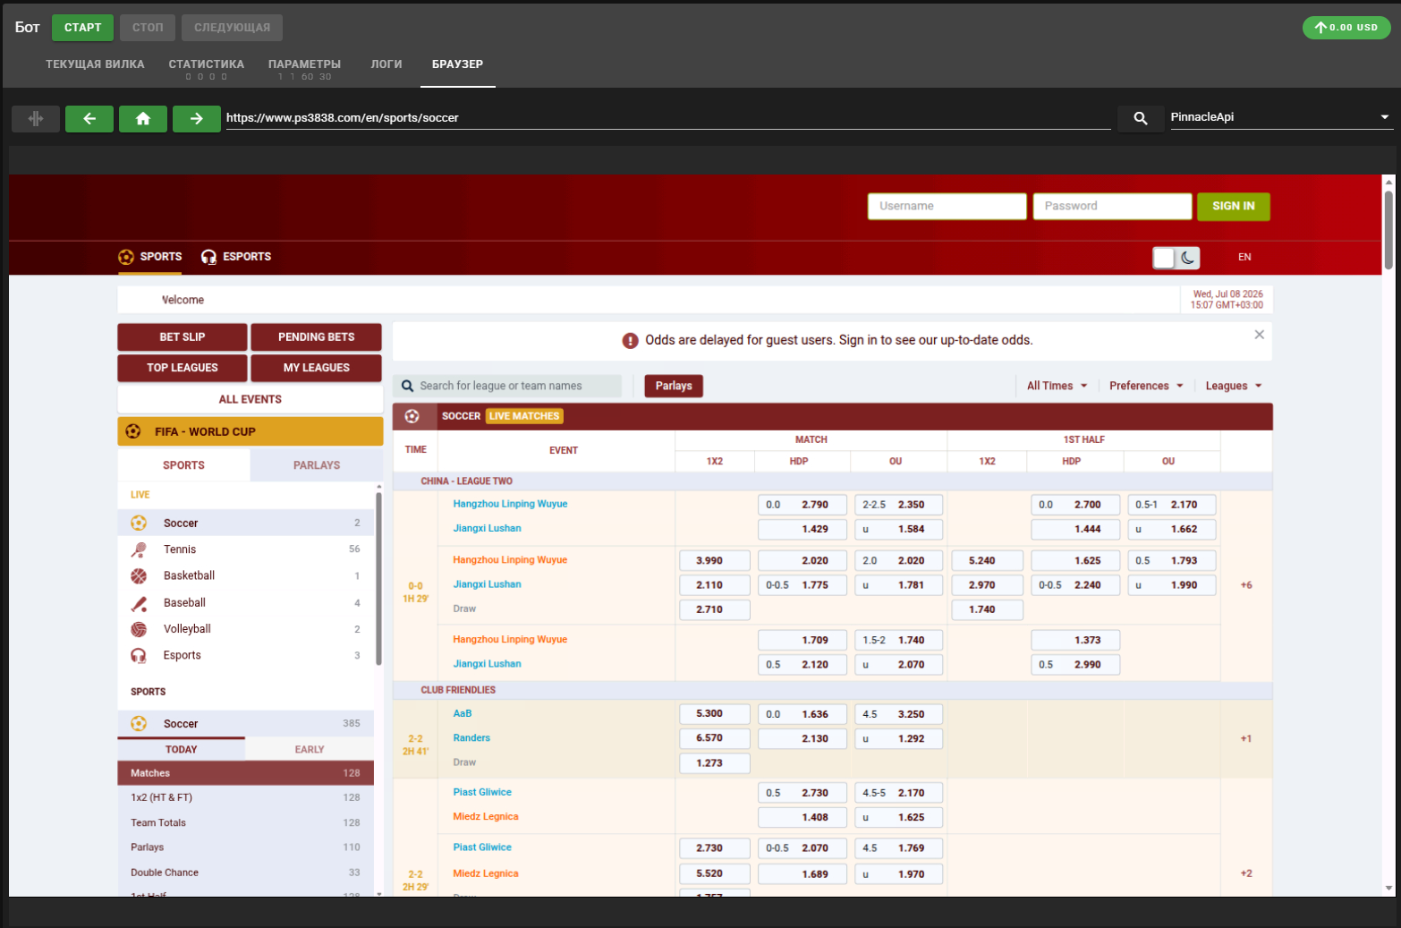Open the Esports headphones icon in the header
1401x928 pixels.
click(208, 257)
